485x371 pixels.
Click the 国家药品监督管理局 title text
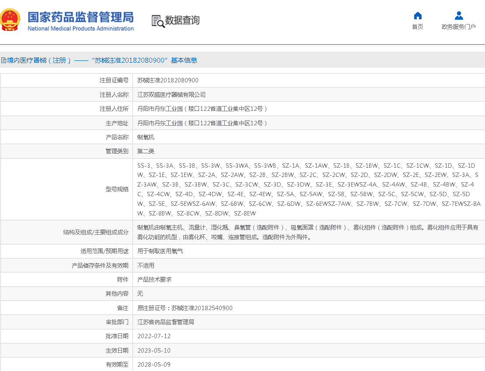[80, 17]
